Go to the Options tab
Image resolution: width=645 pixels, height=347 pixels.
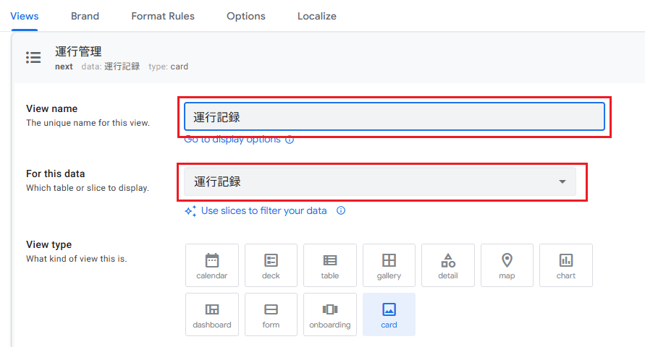[245, 16]
